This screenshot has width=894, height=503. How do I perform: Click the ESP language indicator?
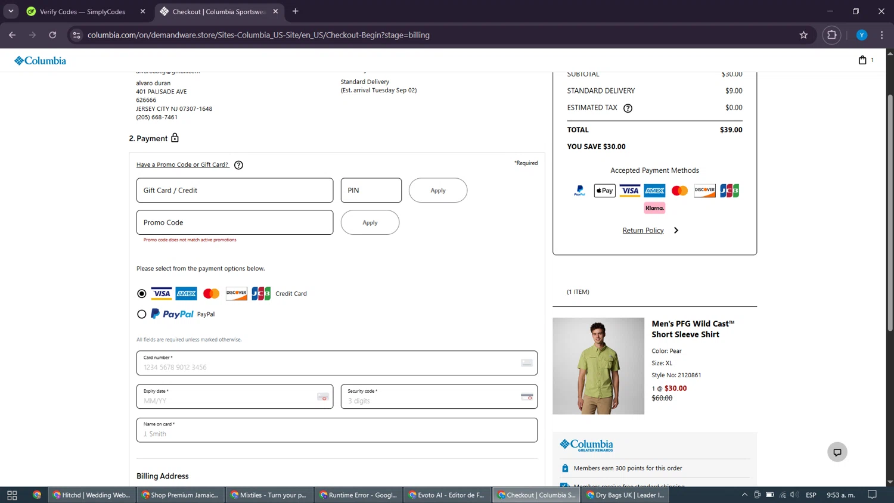[811, 495]
